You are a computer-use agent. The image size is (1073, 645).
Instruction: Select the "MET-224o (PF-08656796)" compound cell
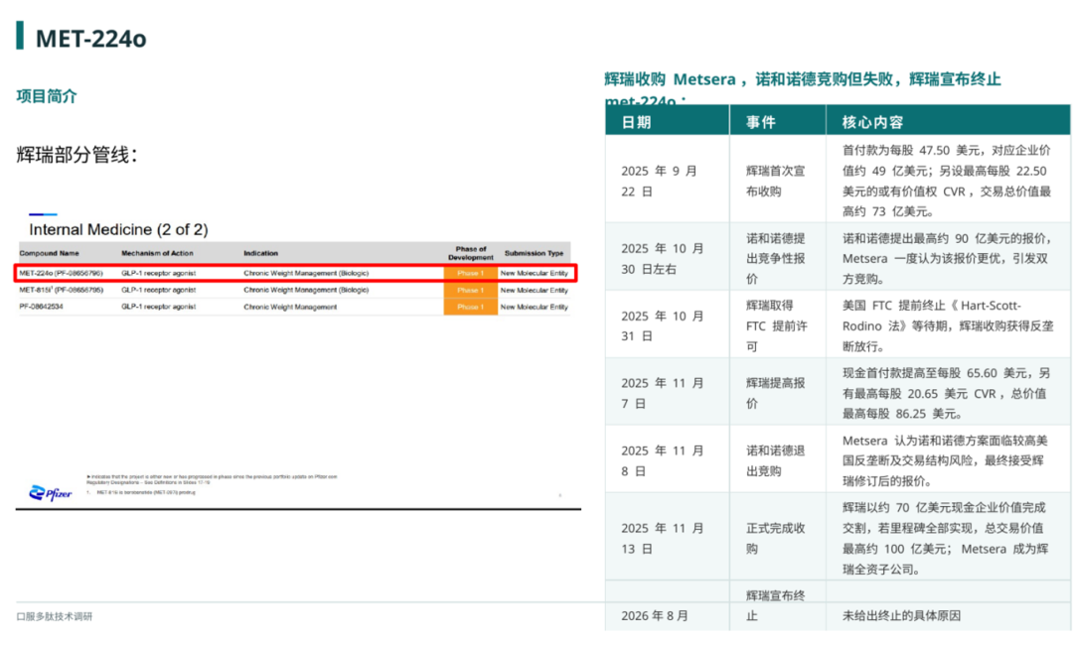click(x=61, y=273)
